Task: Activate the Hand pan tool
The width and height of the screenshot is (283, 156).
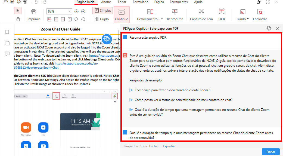Action: click(18, 19)
